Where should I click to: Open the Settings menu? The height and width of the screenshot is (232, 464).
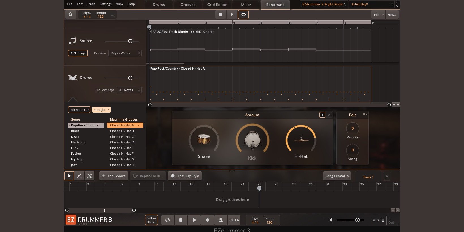pyautogui.click(x=105, y=4)
